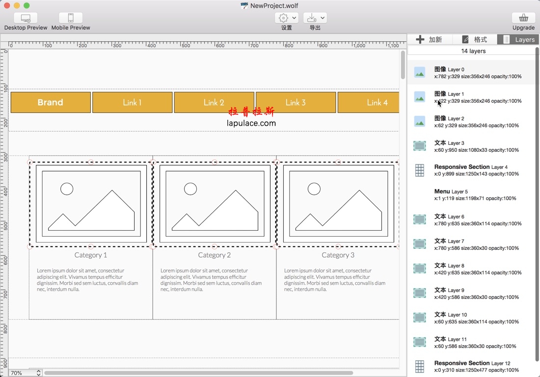Click the Upgrade basket icon
The width and height of the screenshot is (540, 377).
(523, 18)
